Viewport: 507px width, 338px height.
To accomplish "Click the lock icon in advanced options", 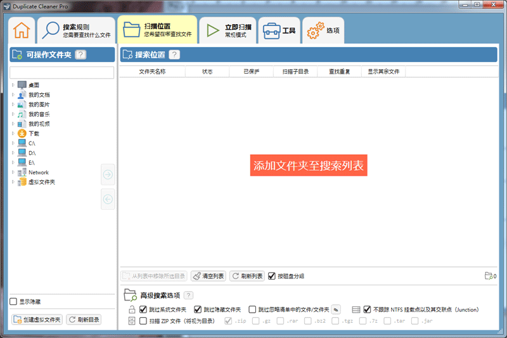I will [x=132, y=309].
